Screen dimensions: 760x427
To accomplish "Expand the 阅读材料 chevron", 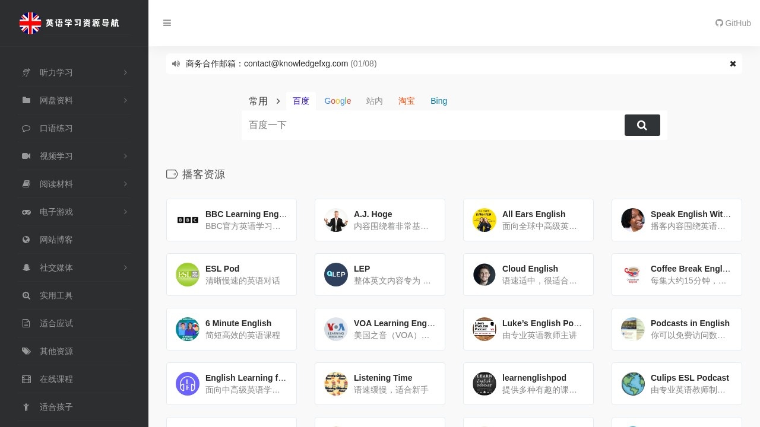I will (125, 184).
